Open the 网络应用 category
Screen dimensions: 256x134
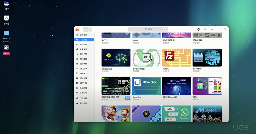[84, 44]
